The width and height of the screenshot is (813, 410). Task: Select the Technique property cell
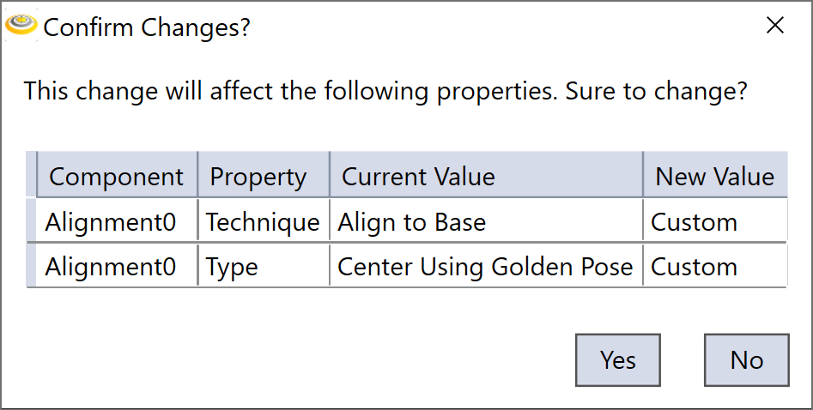pyautogui.click(x=263, y=222)
